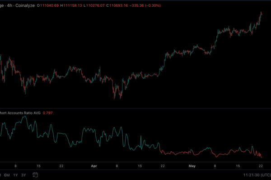
Task: Click the close price C110693.16
Action: [124, 5]
